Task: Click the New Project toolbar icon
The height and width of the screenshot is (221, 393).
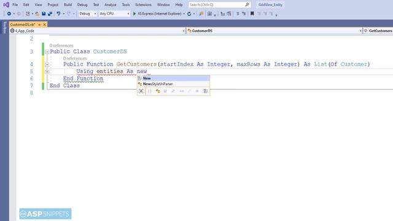Action: point(28,14)
